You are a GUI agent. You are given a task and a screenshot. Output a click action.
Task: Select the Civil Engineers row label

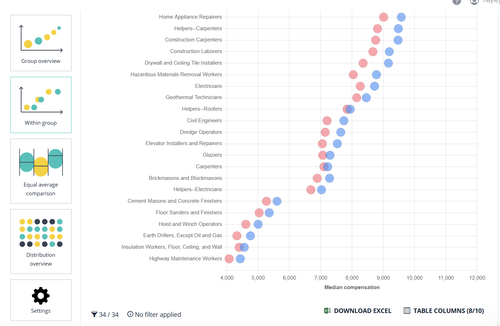click(204, 120)
